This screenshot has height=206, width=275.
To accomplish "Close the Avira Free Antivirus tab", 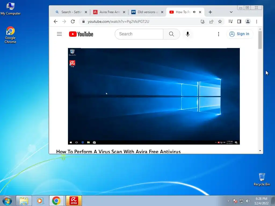I will click(124, 12).
